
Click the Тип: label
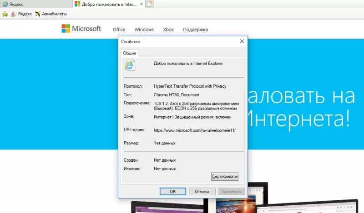[x=127, y=95]
